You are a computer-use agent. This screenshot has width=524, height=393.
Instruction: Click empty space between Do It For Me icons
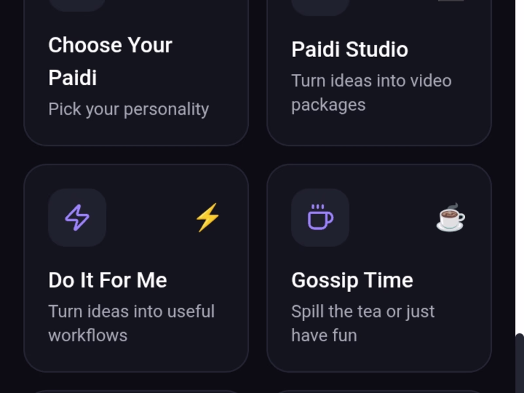151,217
